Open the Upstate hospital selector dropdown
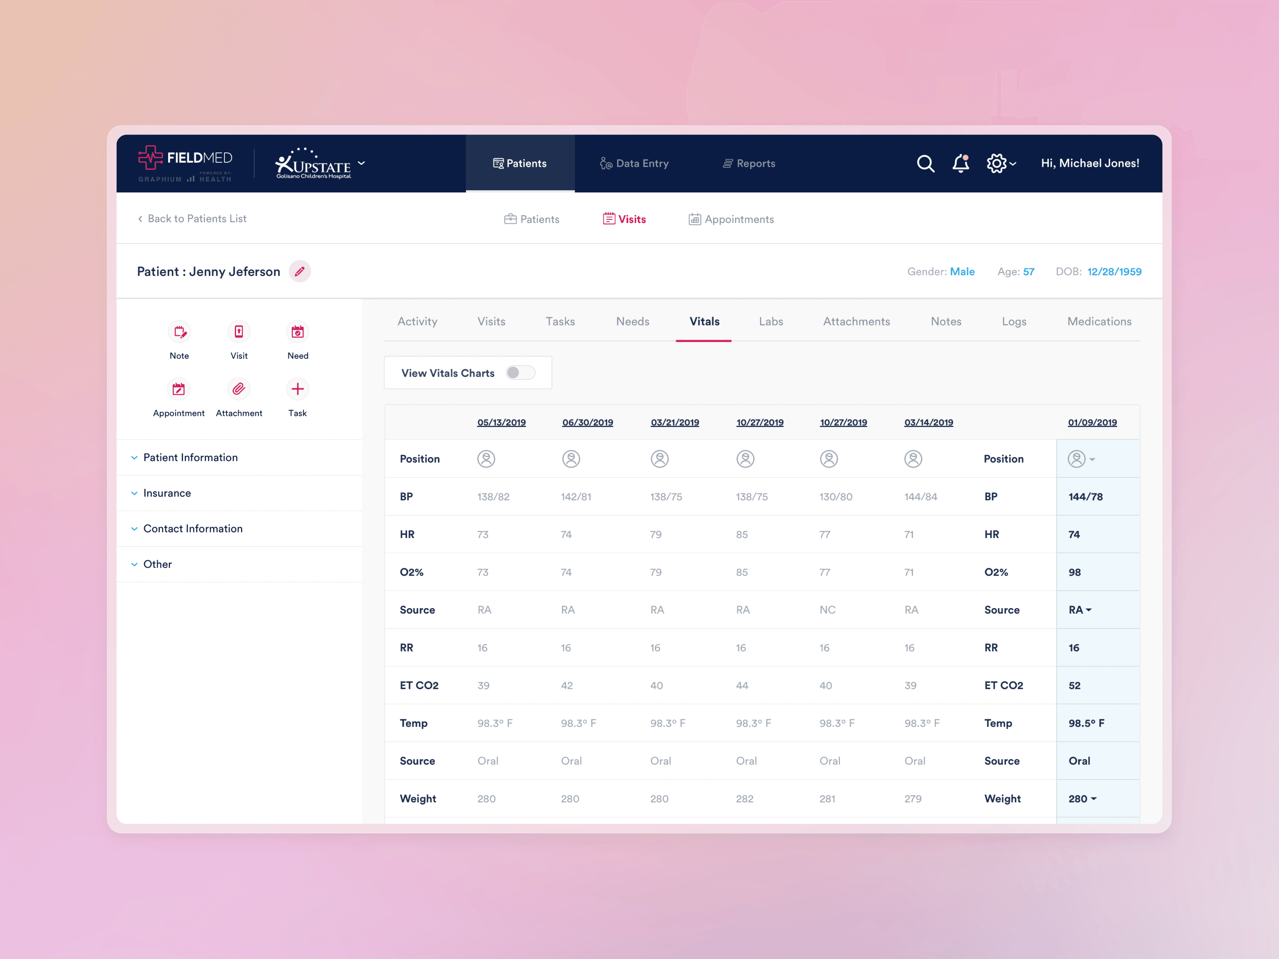Screen dimensions: 1279x959 (361, 163)
